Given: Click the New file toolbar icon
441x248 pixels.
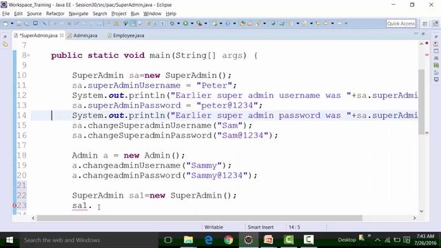Looking at the screenshot, I should point(6,23).
